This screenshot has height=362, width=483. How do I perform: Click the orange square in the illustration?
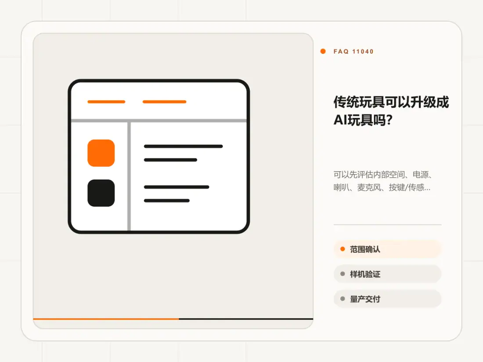[101, 153]
